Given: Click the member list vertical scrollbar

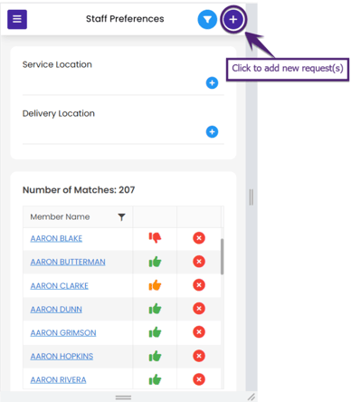Looking at the screenshot, I should [223, 256].
